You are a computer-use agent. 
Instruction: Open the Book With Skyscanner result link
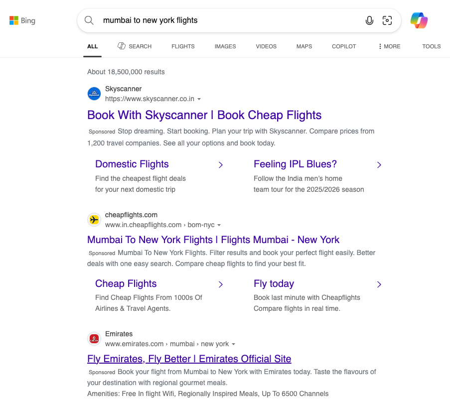point(204,115)
